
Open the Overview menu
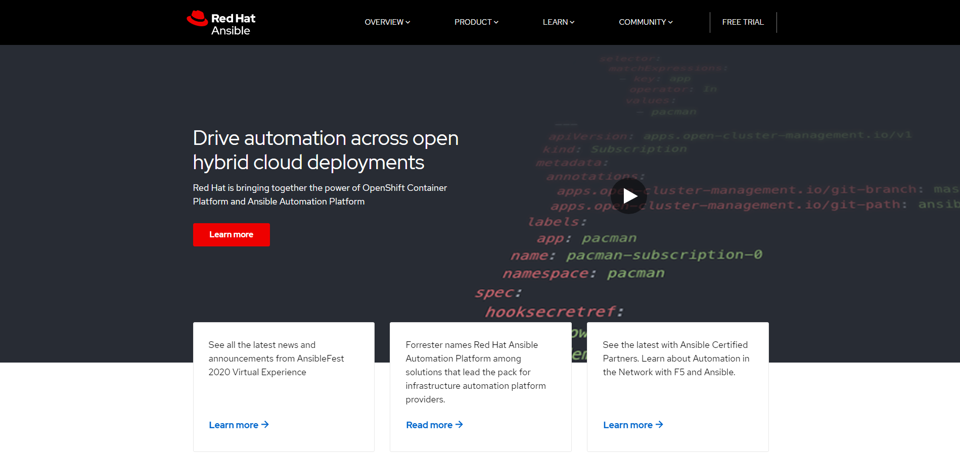(387, 22)
